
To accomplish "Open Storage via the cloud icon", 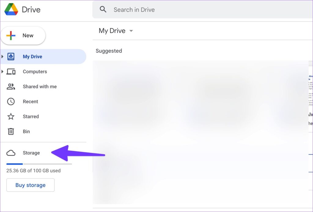I will (11, 153).
